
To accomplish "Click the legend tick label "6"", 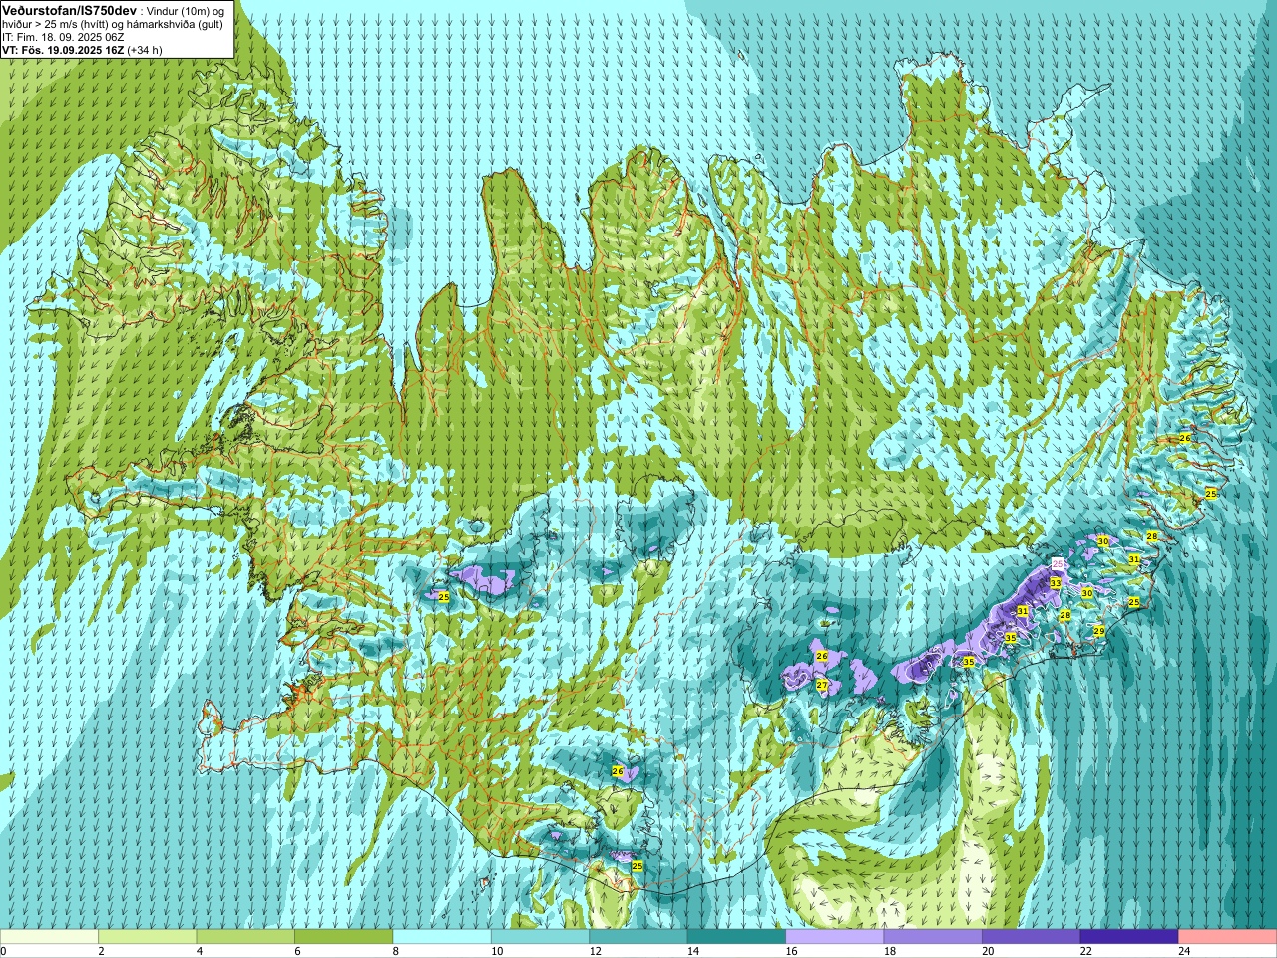I will tap(297, 951).
